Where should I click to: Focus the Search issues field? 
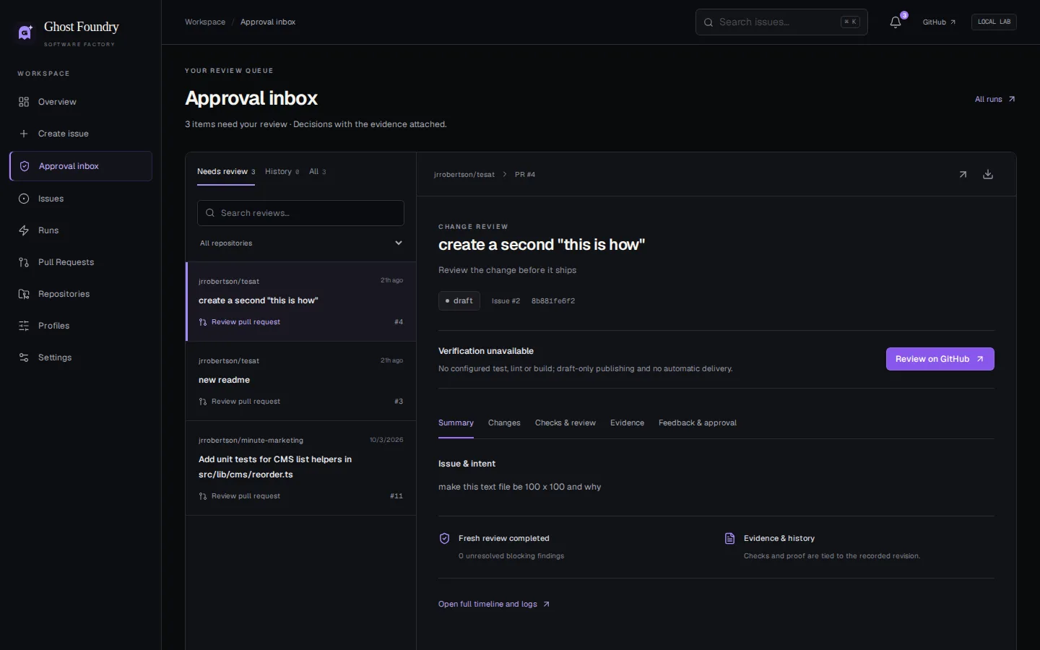point(781,22)
